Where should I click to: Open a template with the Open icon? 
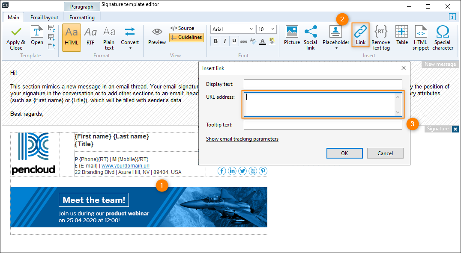(37, 35)
